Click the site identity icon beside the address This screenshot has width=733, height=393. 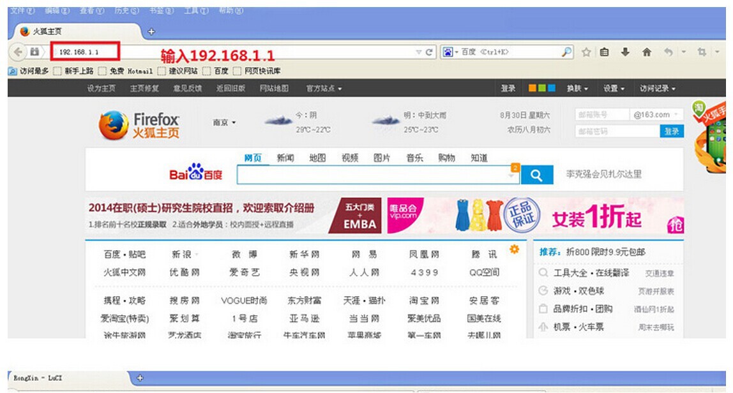coord(34,52)
